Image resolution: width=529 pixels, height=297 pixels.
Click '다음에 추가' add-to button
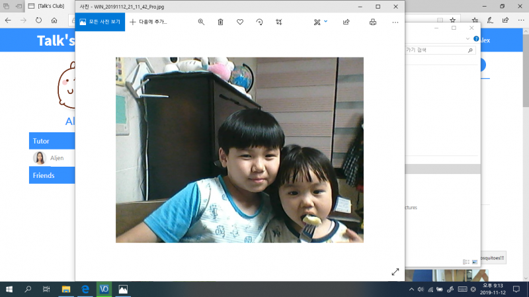coord(148,22)
